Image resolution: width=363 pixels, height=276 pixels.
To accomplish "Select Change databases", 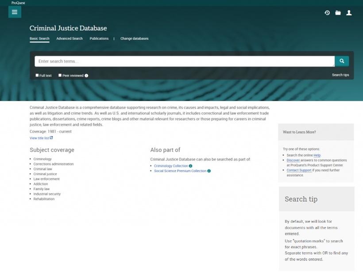I will [x=134, y=38].
